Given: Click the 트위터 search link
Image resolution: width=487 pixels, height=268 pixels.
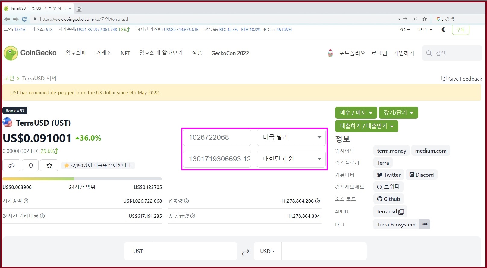Looking at the screenshot, I should (388, 187).
